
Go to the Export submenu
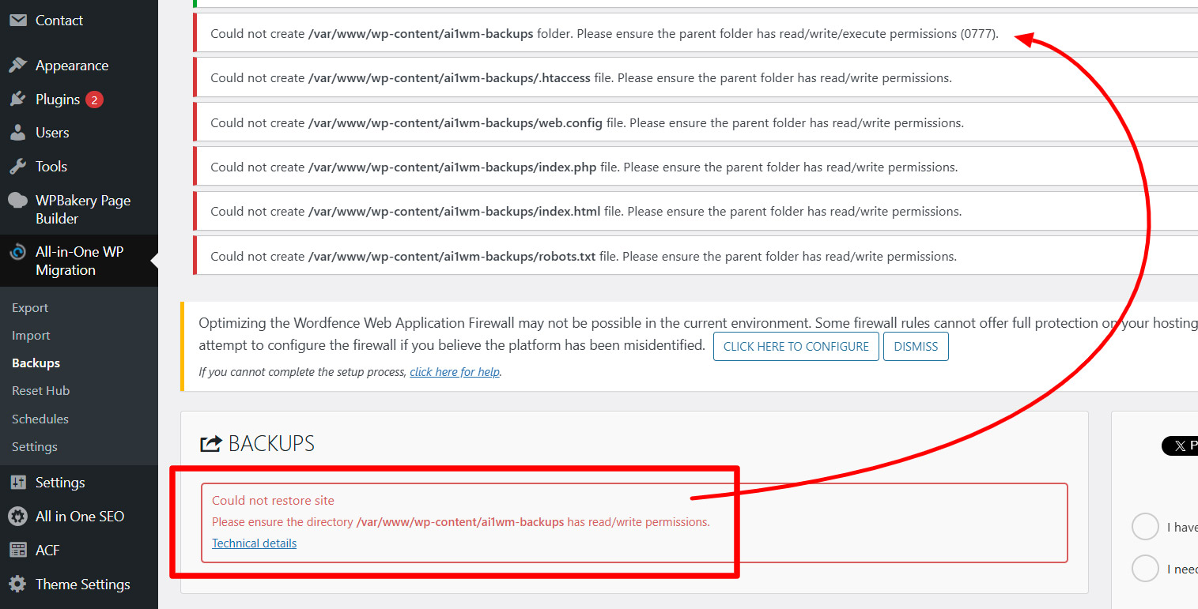point(30,308)
